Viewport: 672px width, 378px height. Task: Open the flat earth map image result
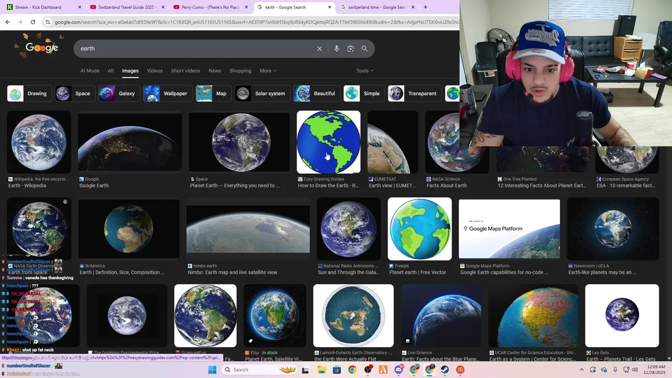tap(353, 316)
